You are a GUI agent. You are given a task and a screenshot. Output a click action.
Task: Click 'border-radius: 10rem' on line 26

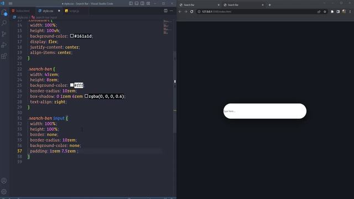(x=53, y=91)
